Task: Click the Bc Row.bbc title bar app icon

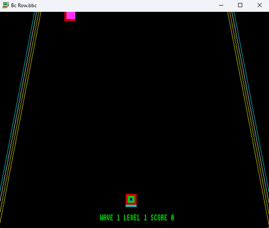Action: [x=5, y=5]
